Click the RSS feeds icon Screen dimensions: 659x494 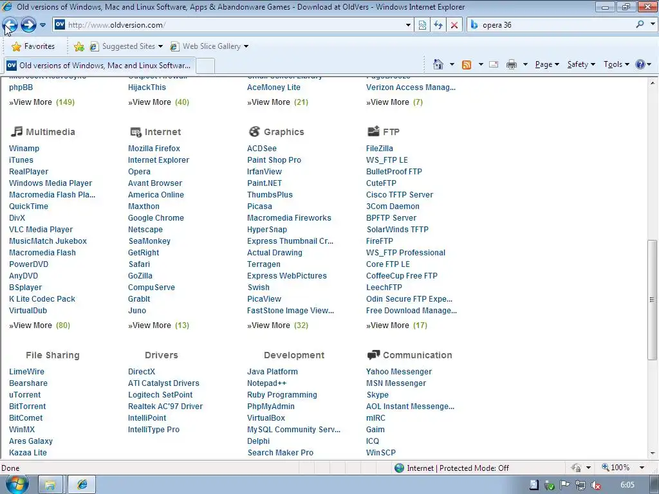pos(467,64)
